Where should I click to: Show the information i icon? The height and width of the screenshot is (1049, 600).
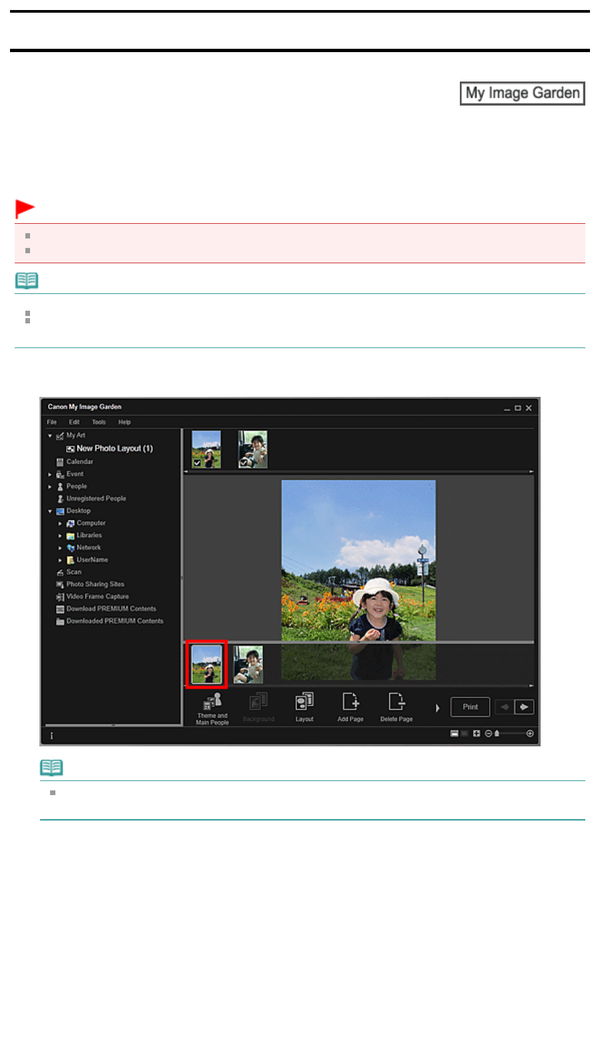click(51, 736)
